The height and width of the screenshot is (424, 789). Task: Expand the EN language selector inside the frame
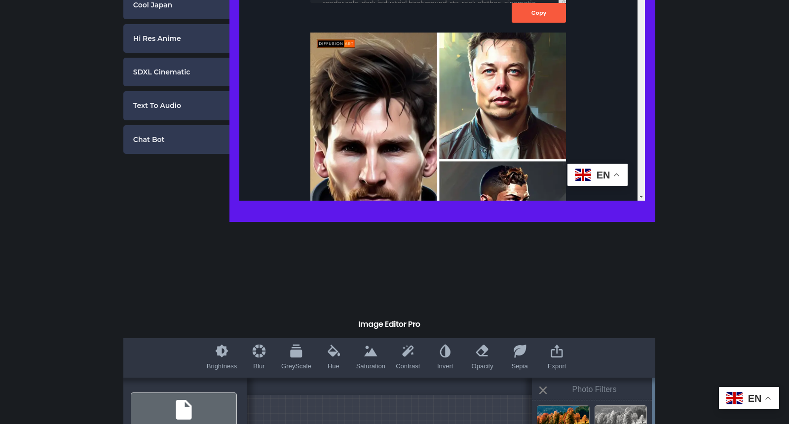click(x=598, y=175)
